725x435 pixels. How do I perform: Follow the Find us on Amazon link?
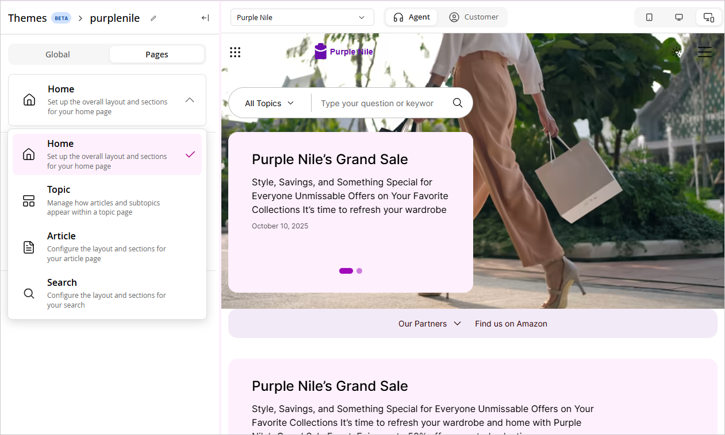pyautogui.click(x=511, y=323)
